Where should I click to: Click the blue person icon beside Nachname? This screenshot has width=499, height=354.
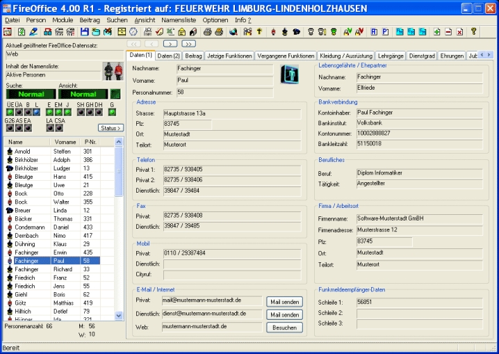[x=288, y=74]
